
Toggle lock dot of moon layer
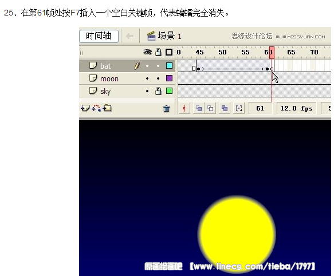point(158,78)
